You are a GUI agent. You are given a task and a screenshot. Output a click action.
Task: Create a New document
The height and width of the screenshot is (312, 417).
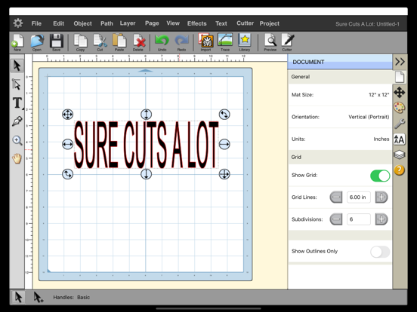17,42
